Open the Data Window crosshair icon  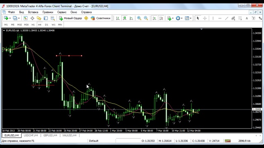tap(32, 18)
